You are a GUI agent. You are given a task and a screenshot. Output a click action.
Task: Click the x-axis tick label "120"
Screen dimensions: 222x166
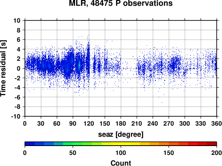(89, 123)
